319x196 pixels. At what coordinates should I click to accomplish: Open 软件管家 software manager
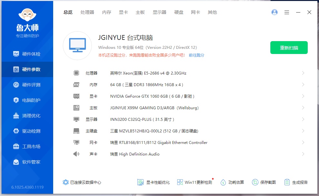click(x=27, y=162)
